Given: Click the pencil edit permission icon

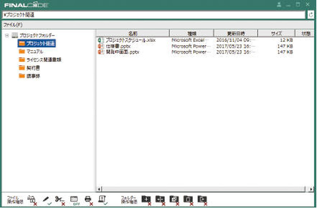Looking at the screenshot, I should point(46,199).
